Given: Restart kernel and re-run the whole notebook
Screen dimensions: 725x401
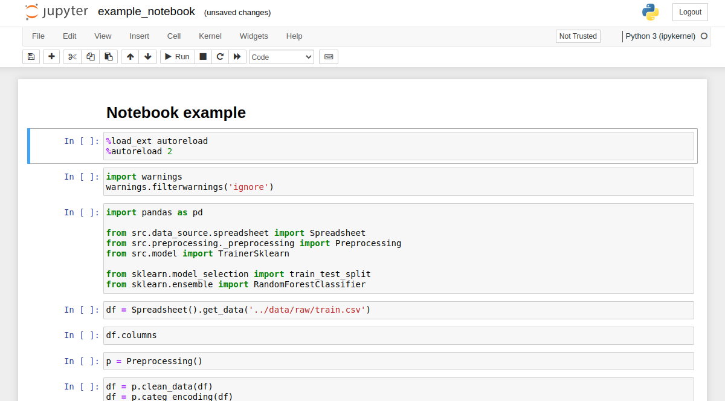Looking at the screenshot, I should tap(237, 57).
